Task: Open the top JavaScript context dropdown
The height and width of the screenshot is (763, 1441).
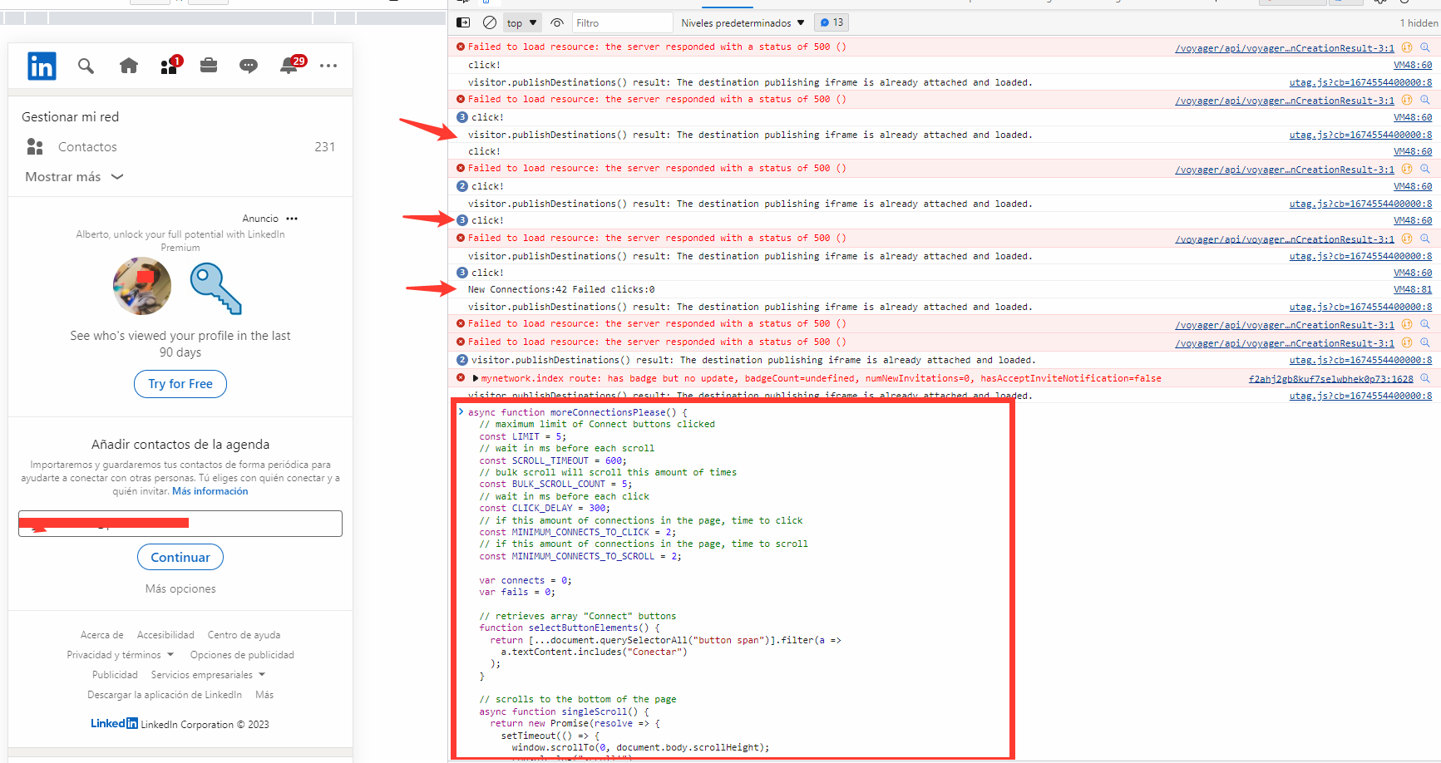Action: 522,22
